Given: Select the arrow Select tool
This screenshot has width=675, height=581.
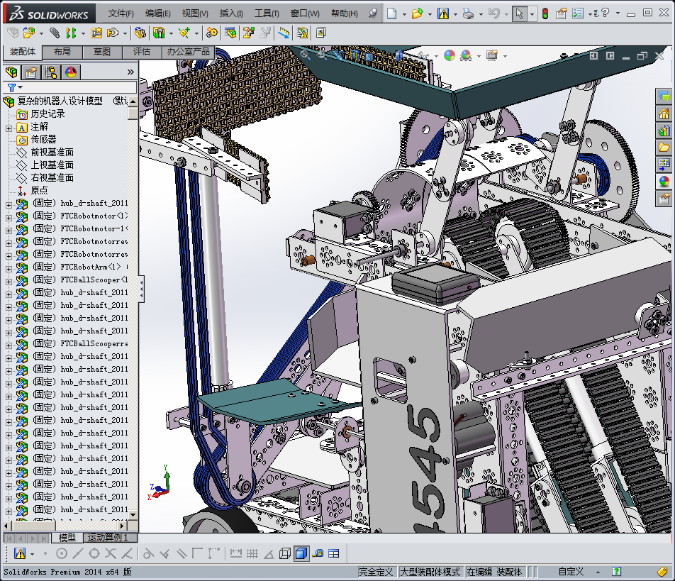Looking at the screenshot, I should (519, 13).
